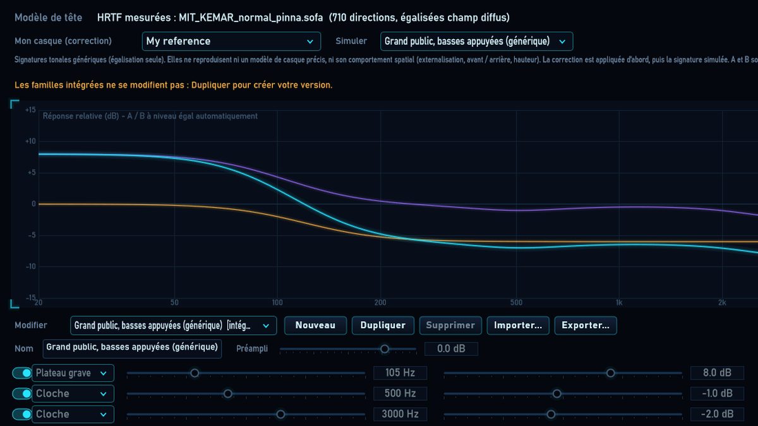Click the Préampli slider handle
Viewport: 758px width, 426px height.
pyautogui.click(x=384, y=349)
